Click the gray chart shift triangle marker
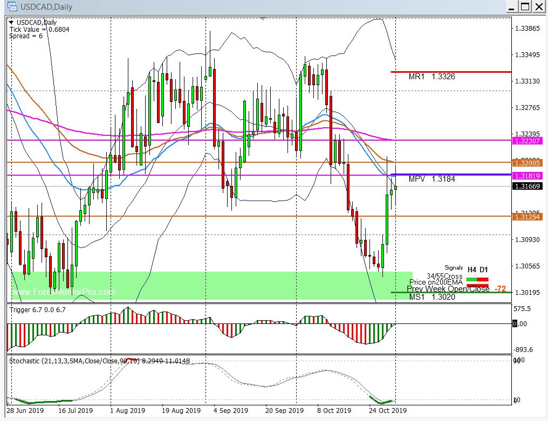 coord(263,19)
